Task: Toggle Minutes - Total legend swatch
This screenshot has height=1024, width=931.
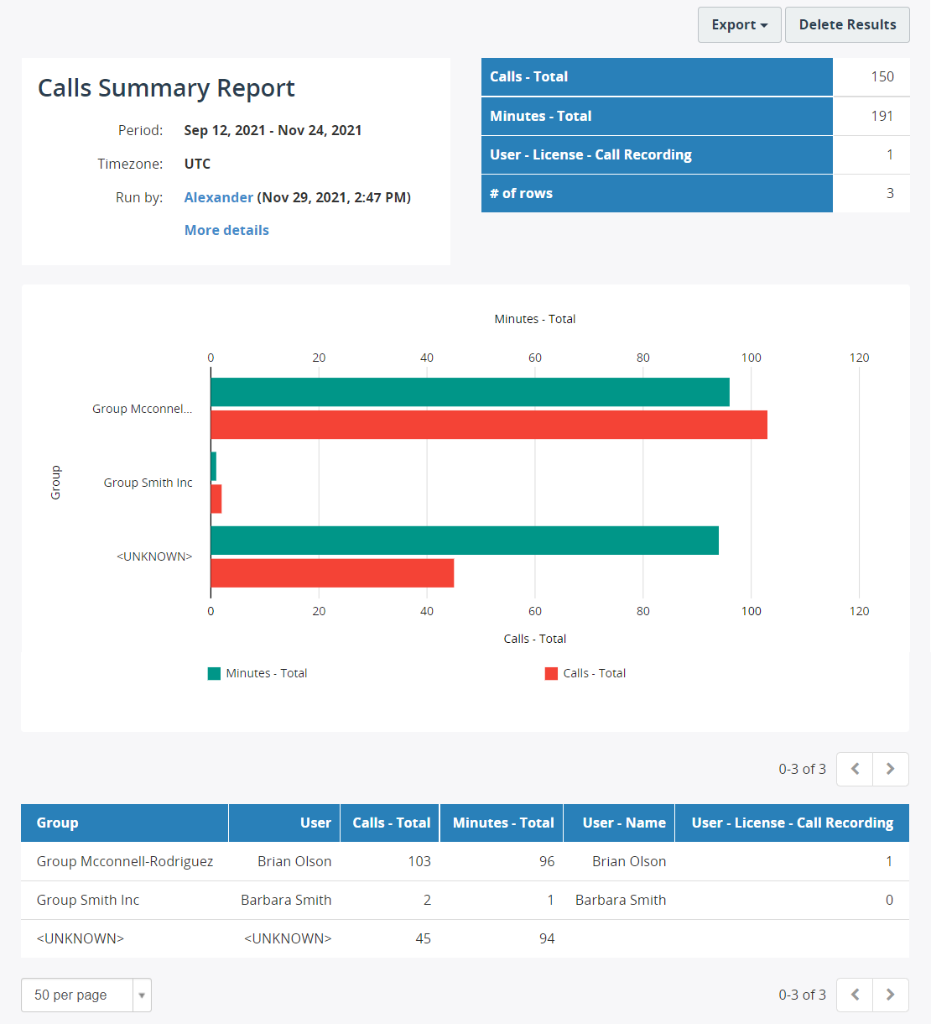Action: point(214,673)
